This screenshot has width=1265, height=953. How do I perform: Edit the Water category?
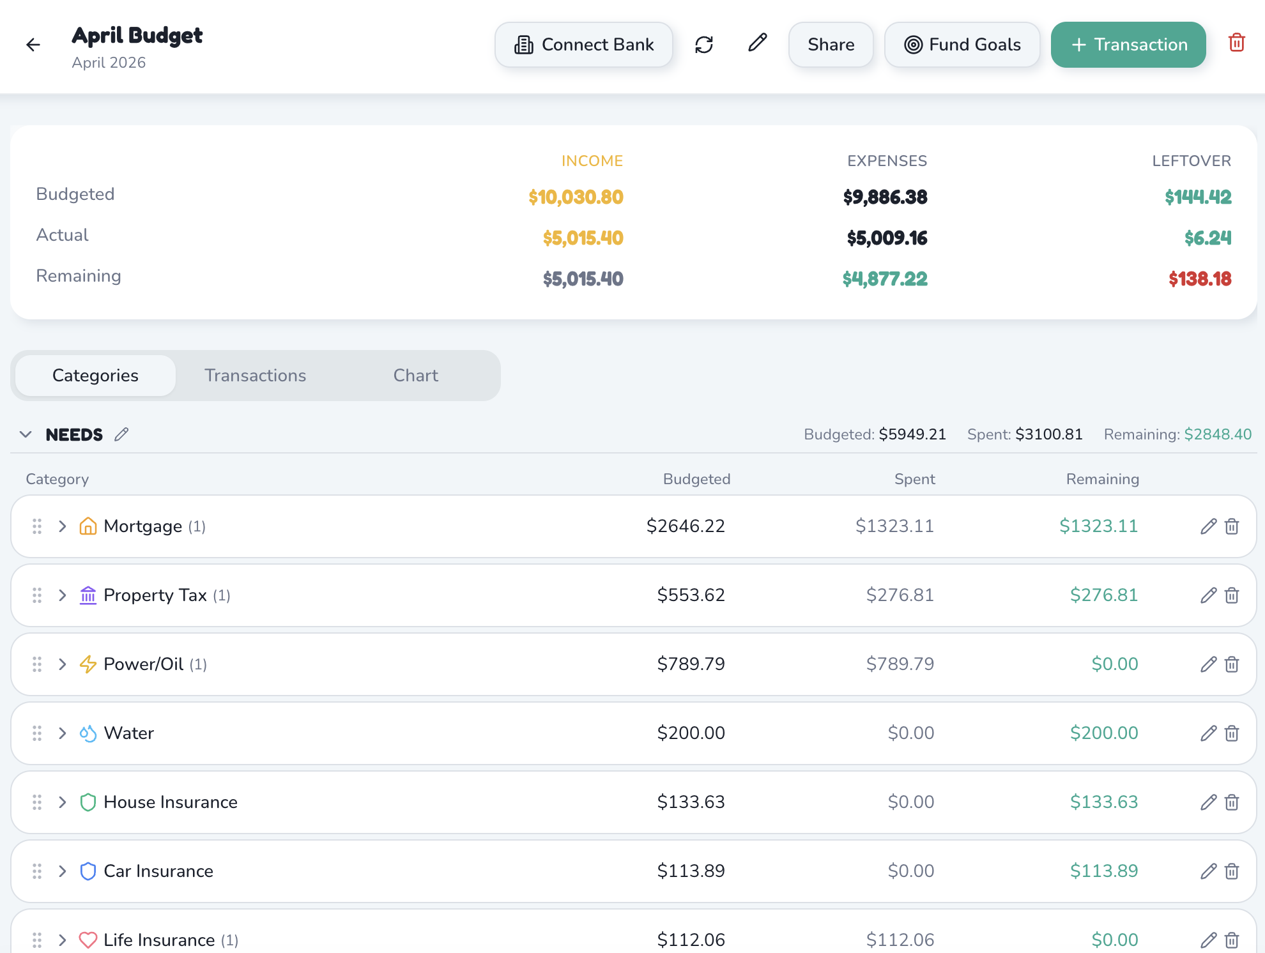coord(1208,733)
